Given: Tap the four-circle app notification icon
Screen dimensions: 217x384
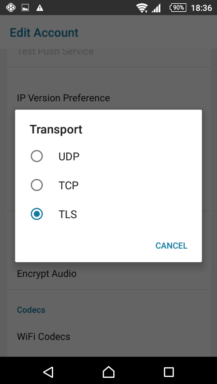Looking at the screenshot, I should click(x=11, y=7).
